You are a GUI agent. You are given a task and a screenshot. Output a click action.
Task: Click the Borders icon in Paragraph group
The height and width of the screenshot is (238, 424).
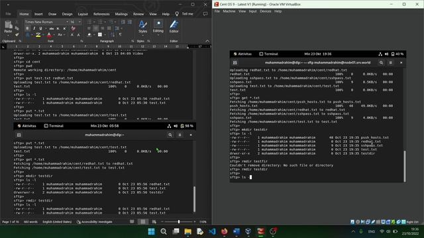[x=100, y=34]
